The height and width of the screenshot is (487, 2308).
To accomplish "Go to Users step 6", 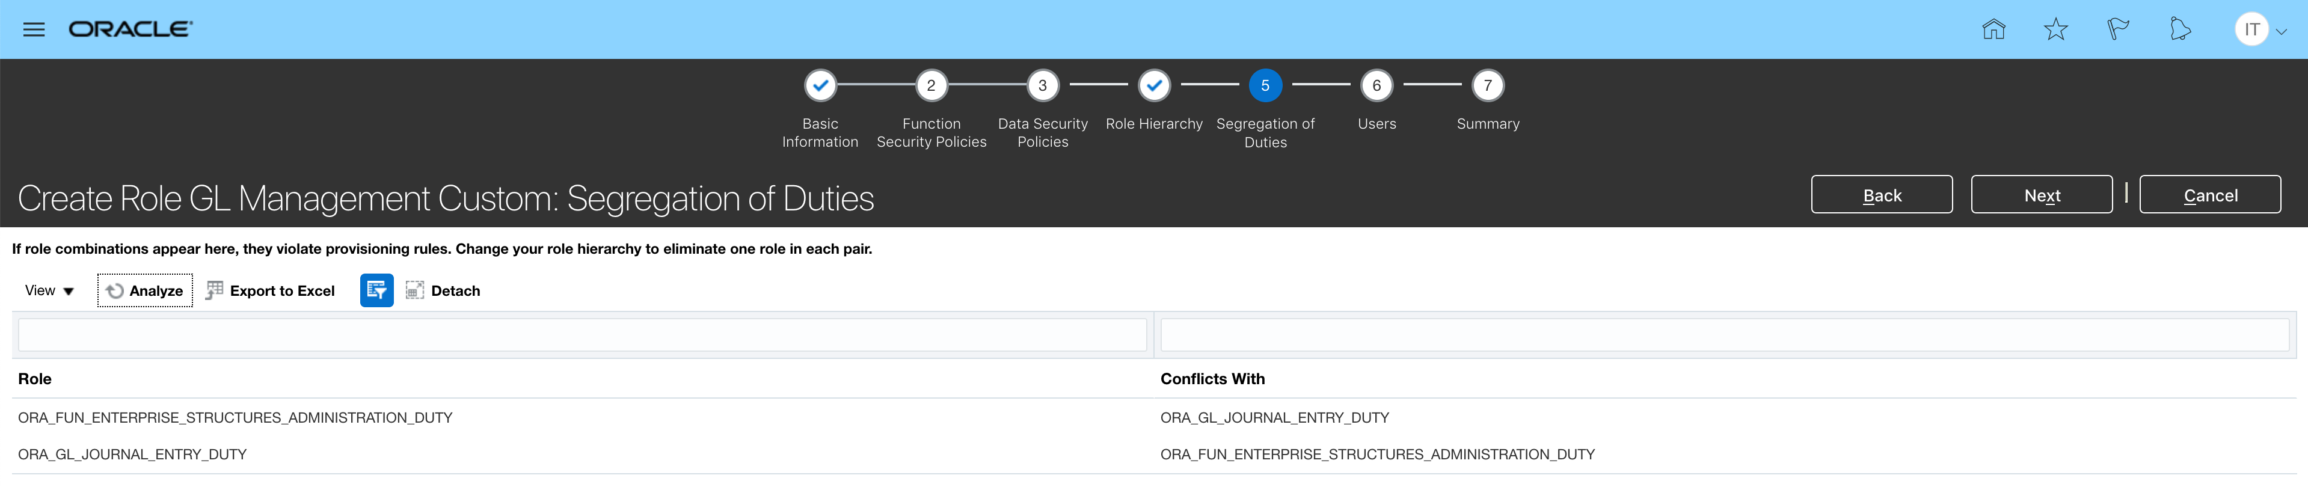I will pos(1376,86).
